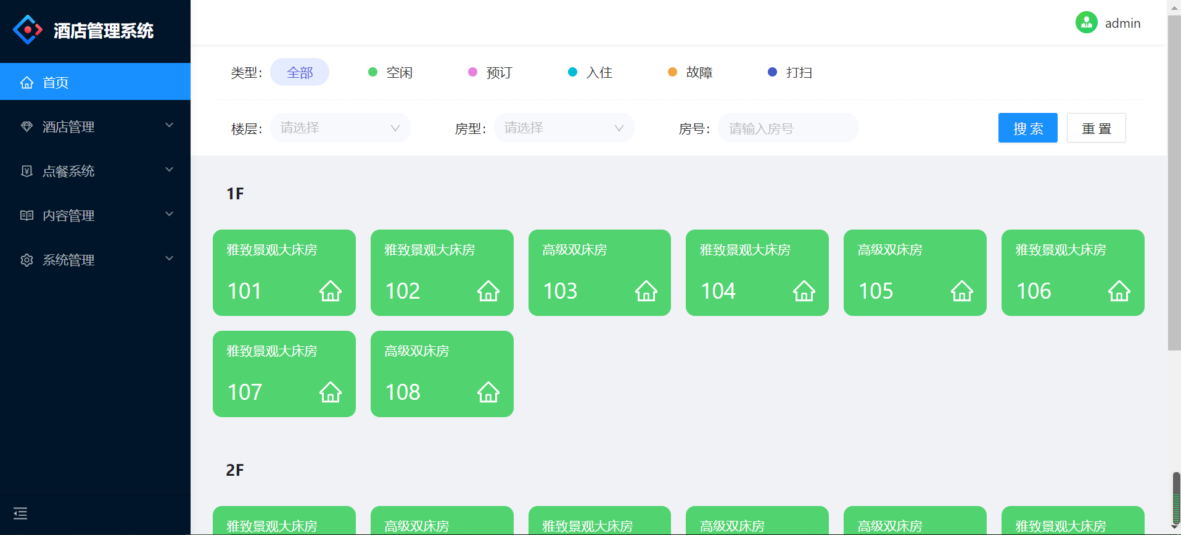This screenshot has width=1181, height=535.
Task: Click the orange dot next to 故障
Action: (x=672, y=72)
